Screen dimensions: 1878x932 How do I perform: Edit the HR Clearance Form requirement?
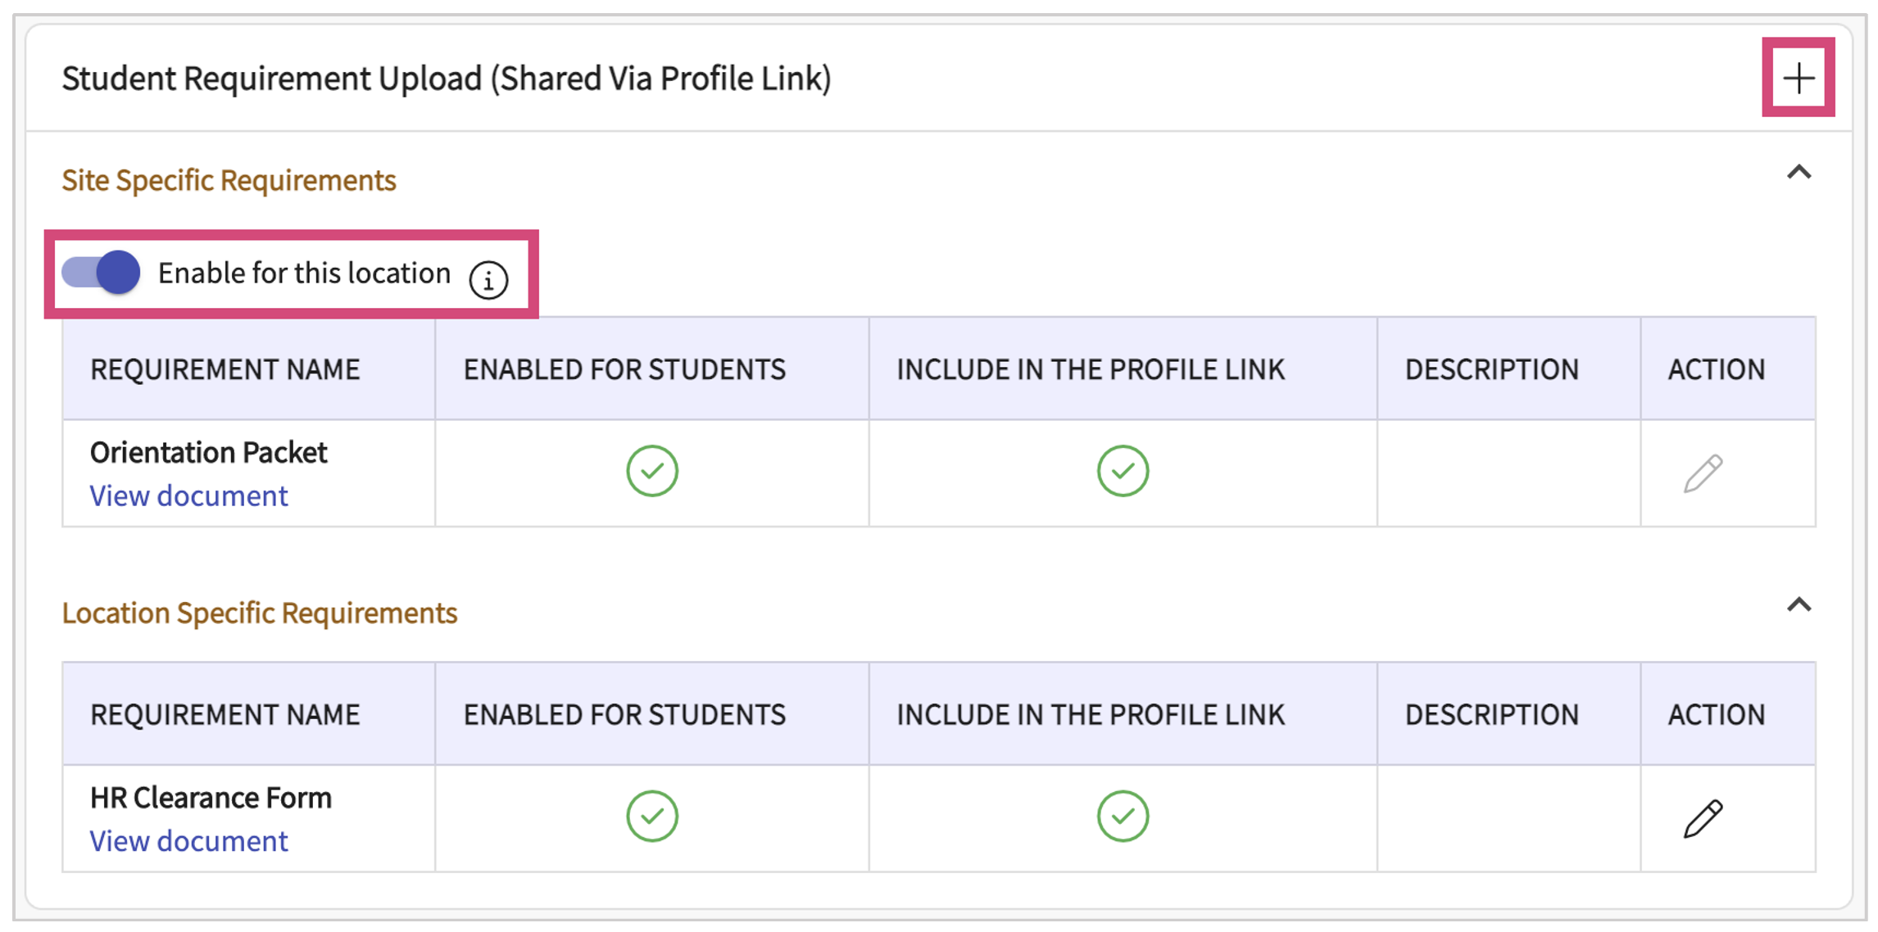[x=1703, y=818]
